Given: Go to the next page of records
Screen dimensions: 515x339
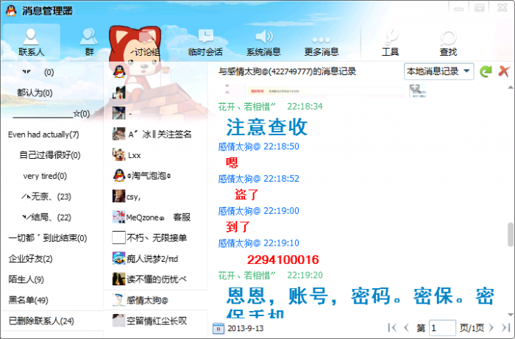Looking at the screenshot, I should [491, 327].
